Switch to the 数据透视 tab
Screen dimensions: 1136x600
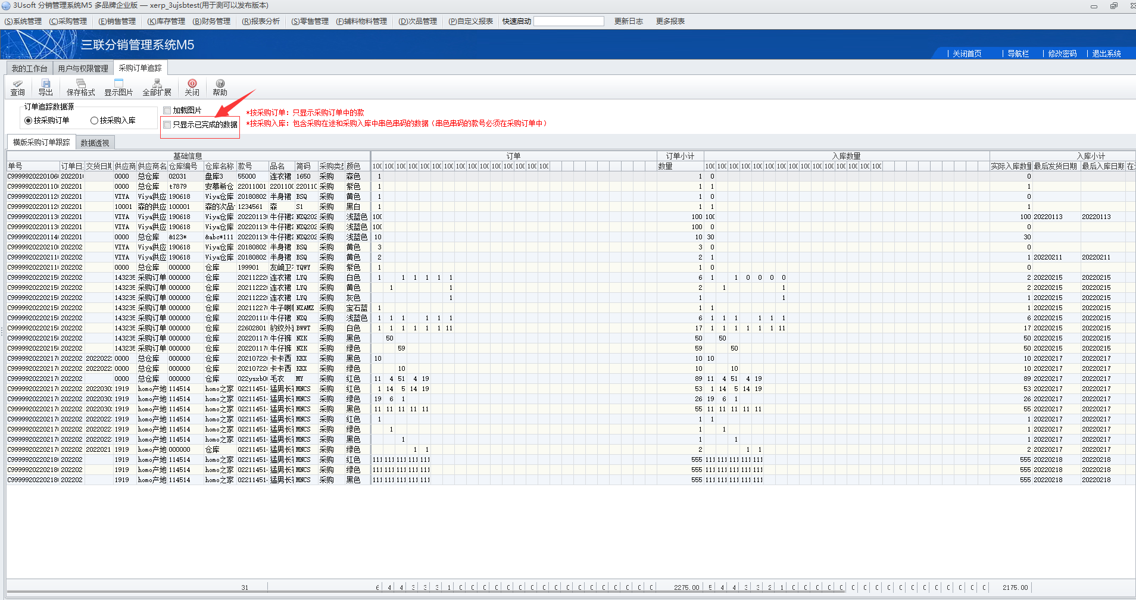[95, 143]
